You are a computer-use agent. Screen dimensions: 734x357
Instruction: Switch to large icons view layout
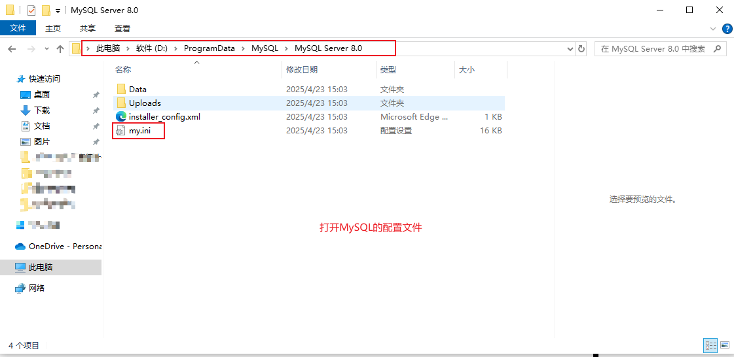point(725,345)
